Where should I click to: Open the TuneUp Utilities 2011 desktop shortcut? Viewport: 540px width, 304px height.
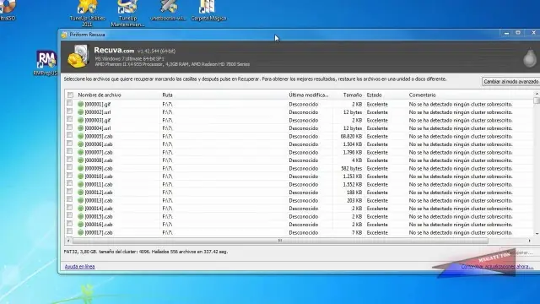(87, 13)
